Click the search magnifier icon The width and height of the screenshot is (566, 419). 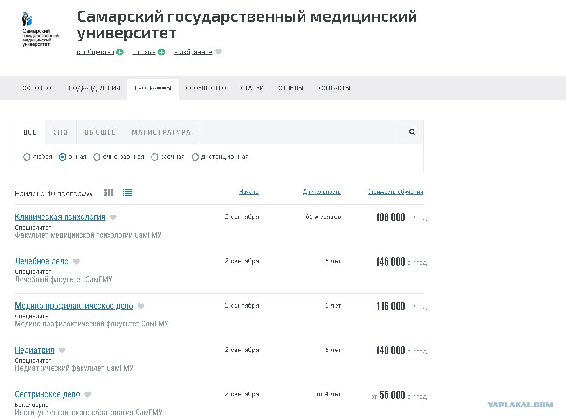412,132
